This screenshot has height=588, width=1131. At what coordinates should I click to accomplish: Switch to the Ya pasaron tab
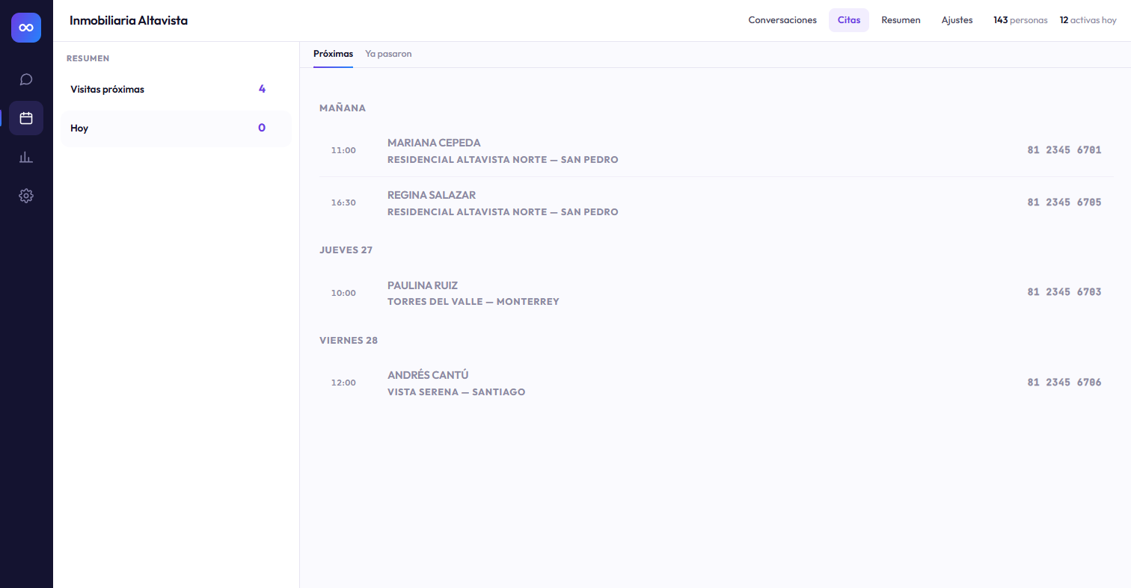point(388,55)
